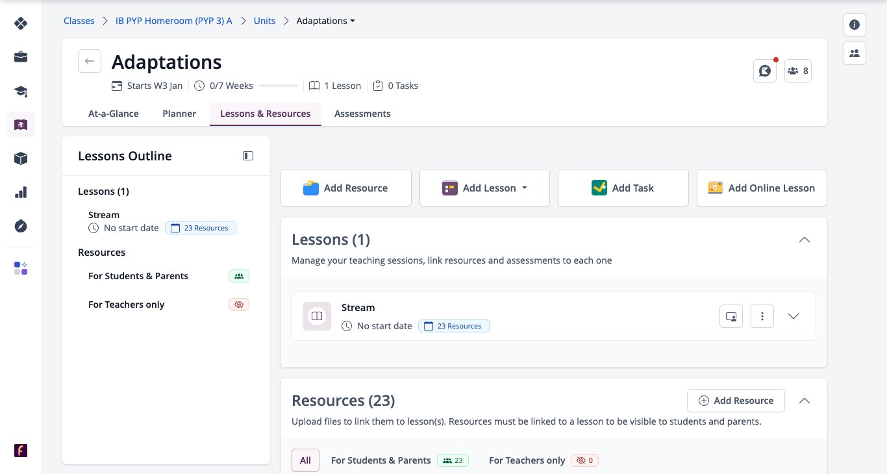
Task: Click the 0 Tasks count in the header
Action: point(395,86)
